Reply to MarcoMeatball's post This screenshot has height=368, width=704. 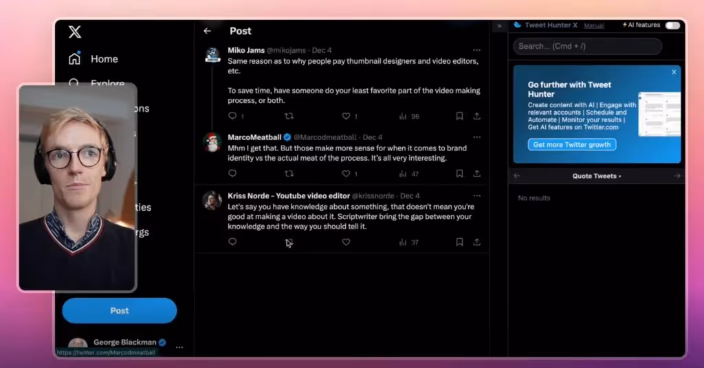[x=232, y=173]
